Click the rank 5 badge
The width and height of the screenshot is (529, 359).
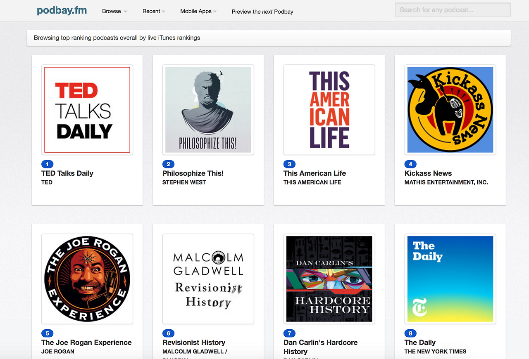[x=48, y=333]
